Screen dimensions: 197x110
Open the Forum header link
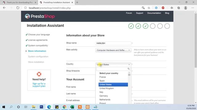click(129, 13)
